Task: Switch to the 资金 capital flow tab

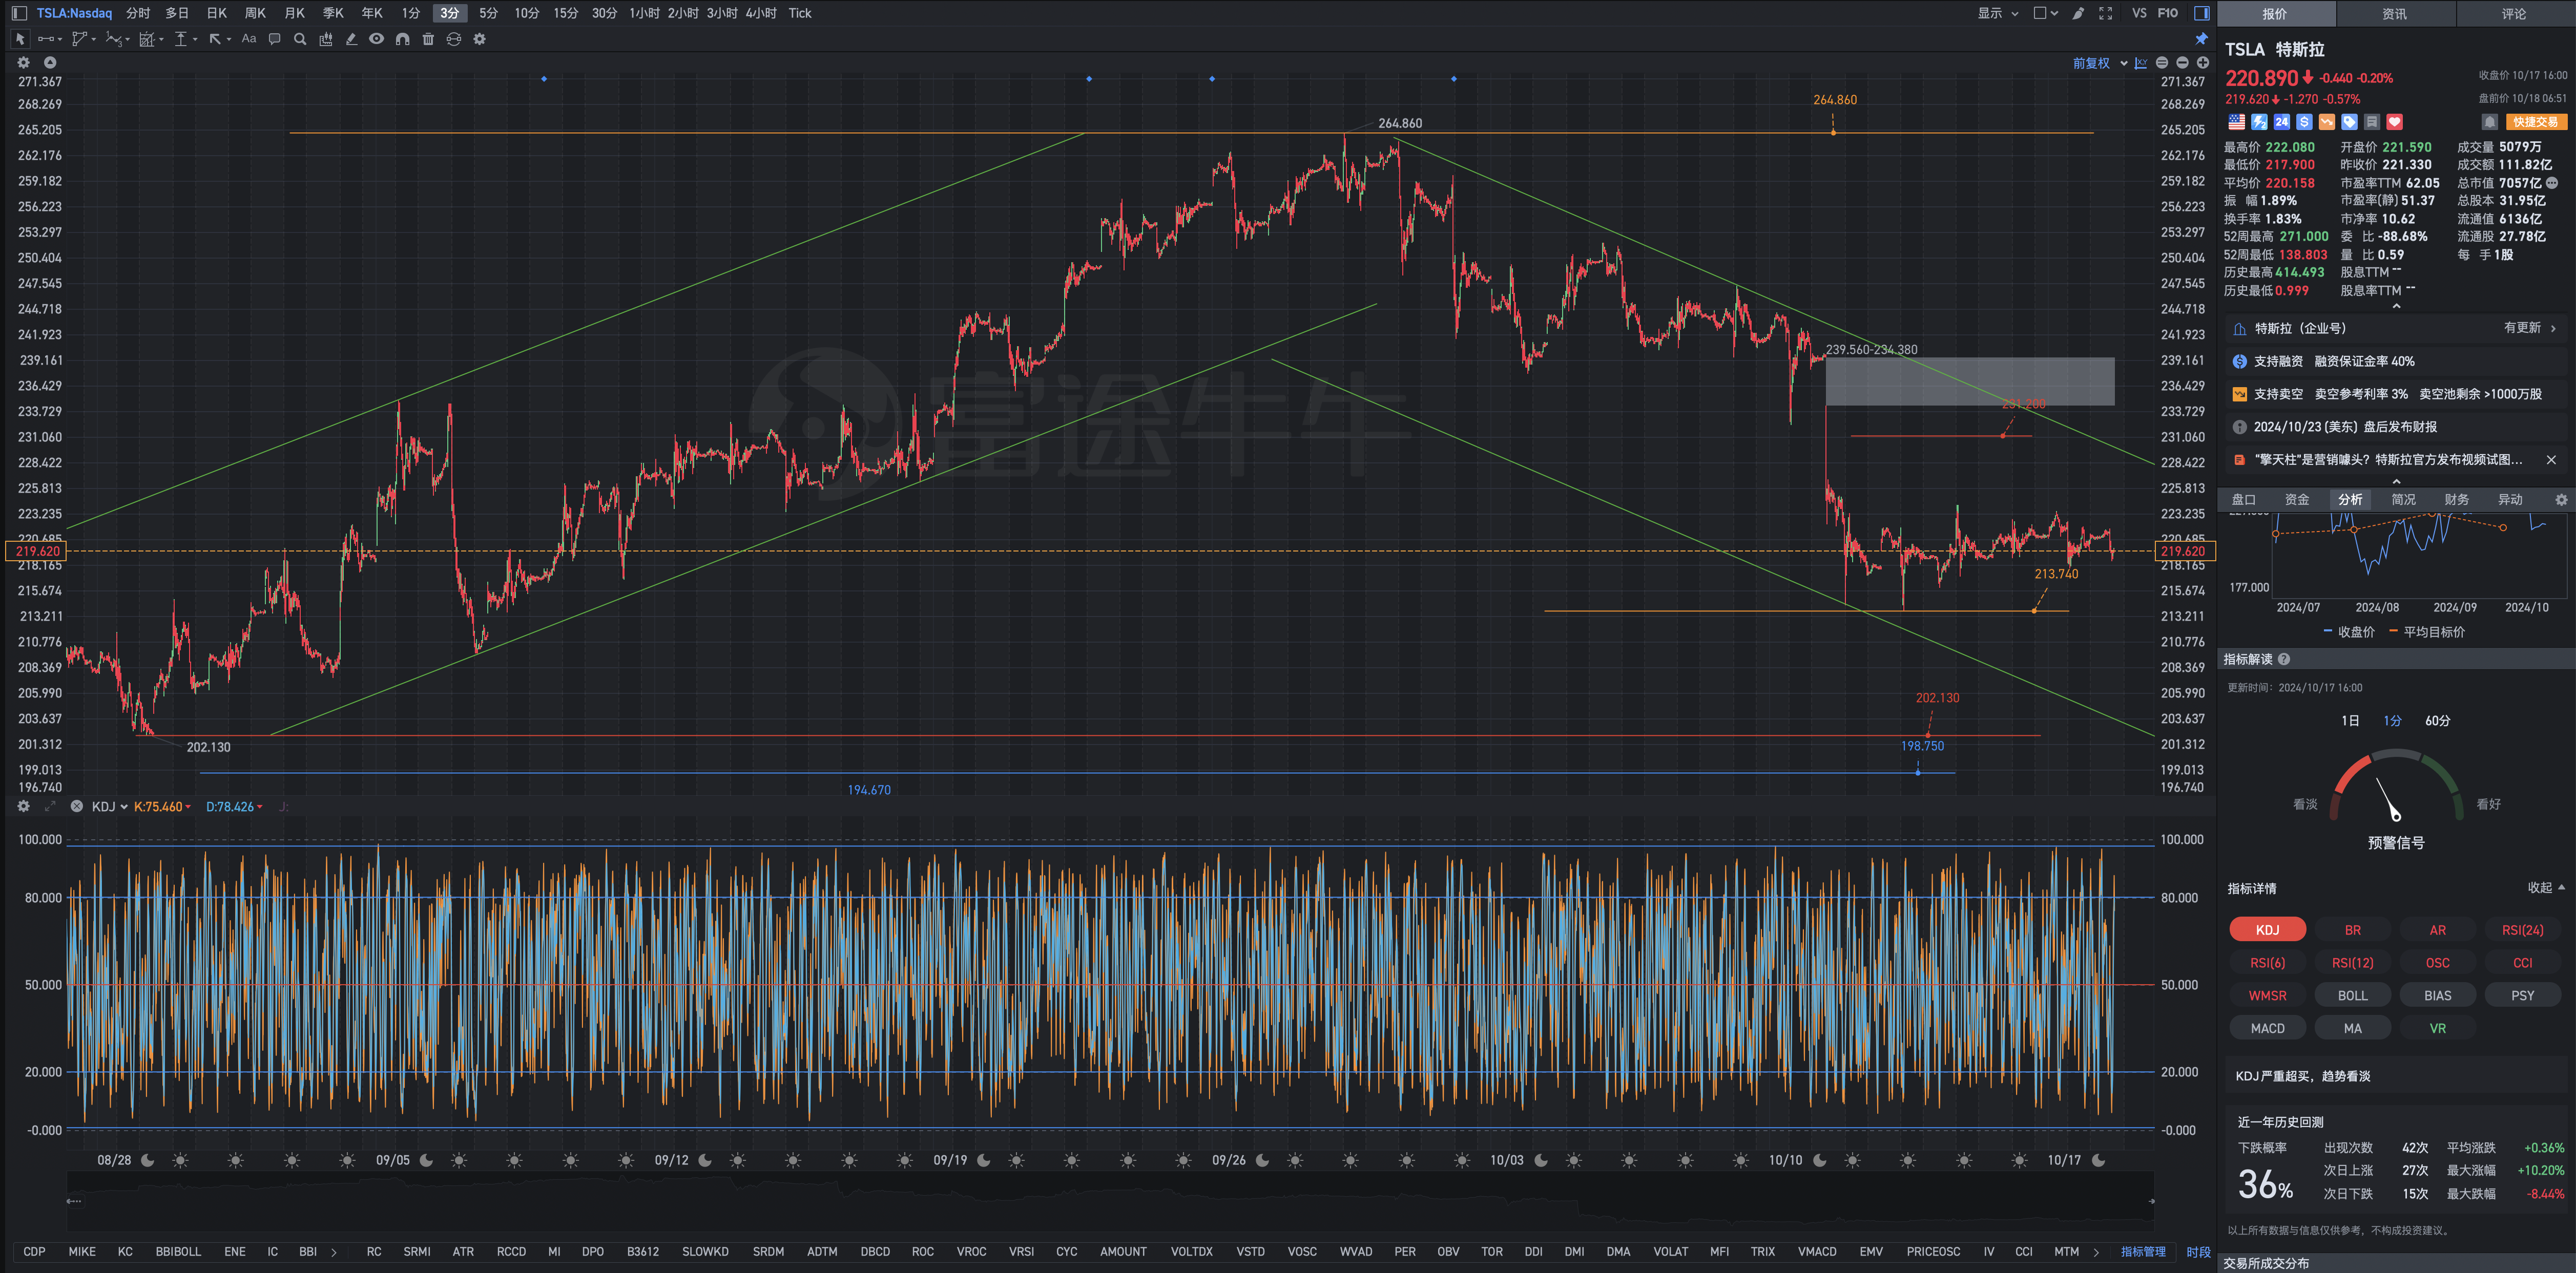Action: [x=2297, y=500]
